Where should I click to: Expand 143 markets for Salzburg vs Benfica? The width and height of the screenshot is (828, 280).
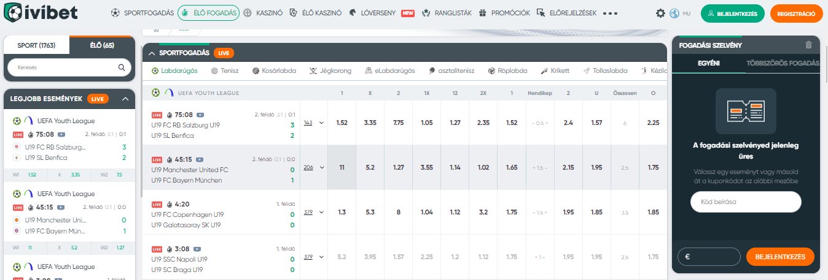coord(313,123)
